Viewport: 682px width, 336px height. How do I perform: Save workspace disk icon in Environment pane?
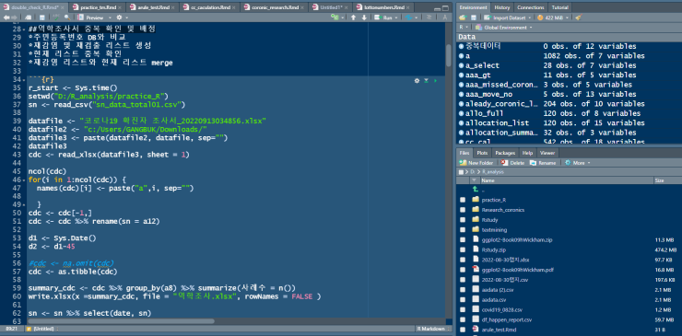pyautogui.click(x=473, y=17)
